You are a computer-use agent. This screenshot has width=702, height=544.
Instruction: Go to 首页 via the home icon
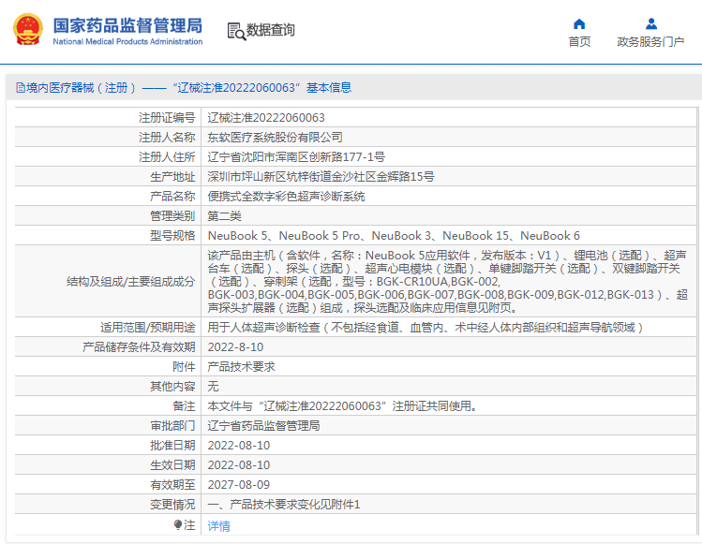pos(579,23)
